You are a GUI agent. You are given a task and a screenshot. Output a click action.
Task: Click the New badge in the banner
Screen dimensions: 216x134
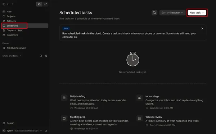pyautogui.click(x=66, y=28)
